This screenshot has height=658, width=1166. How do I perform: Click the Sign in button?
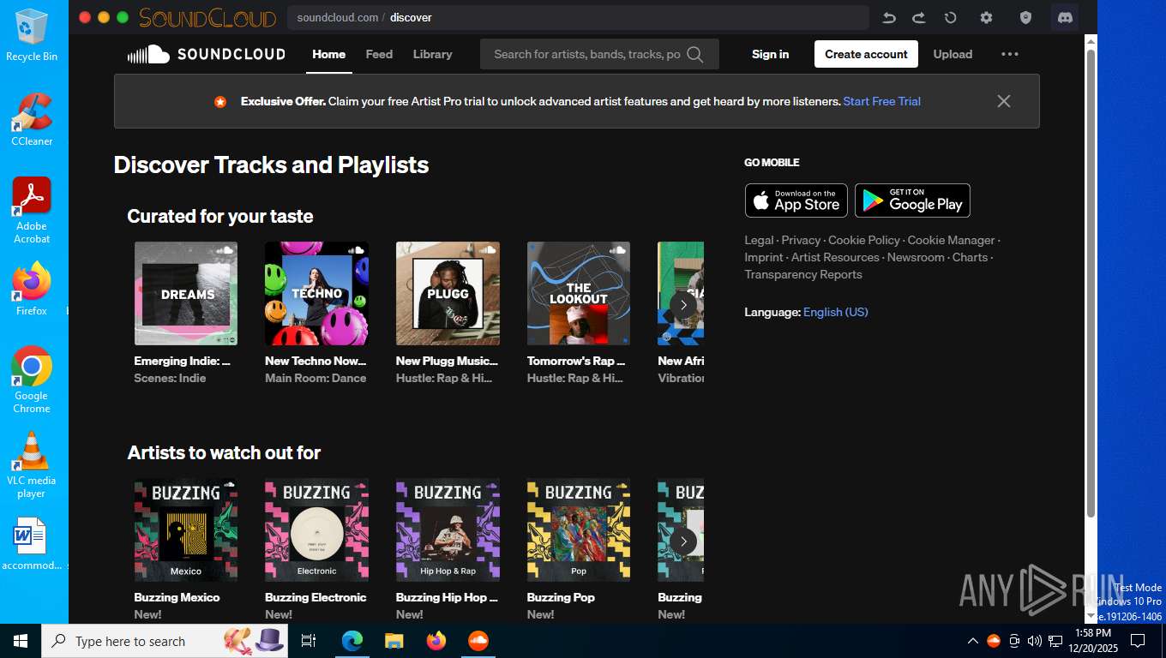[770, 54]
